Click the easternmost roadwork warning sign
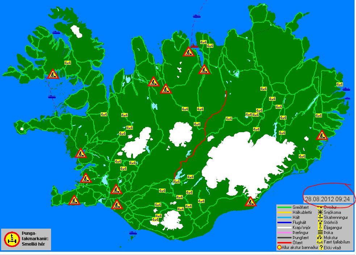Viewport: 356px width, 255px height. (x=322, y=135)
